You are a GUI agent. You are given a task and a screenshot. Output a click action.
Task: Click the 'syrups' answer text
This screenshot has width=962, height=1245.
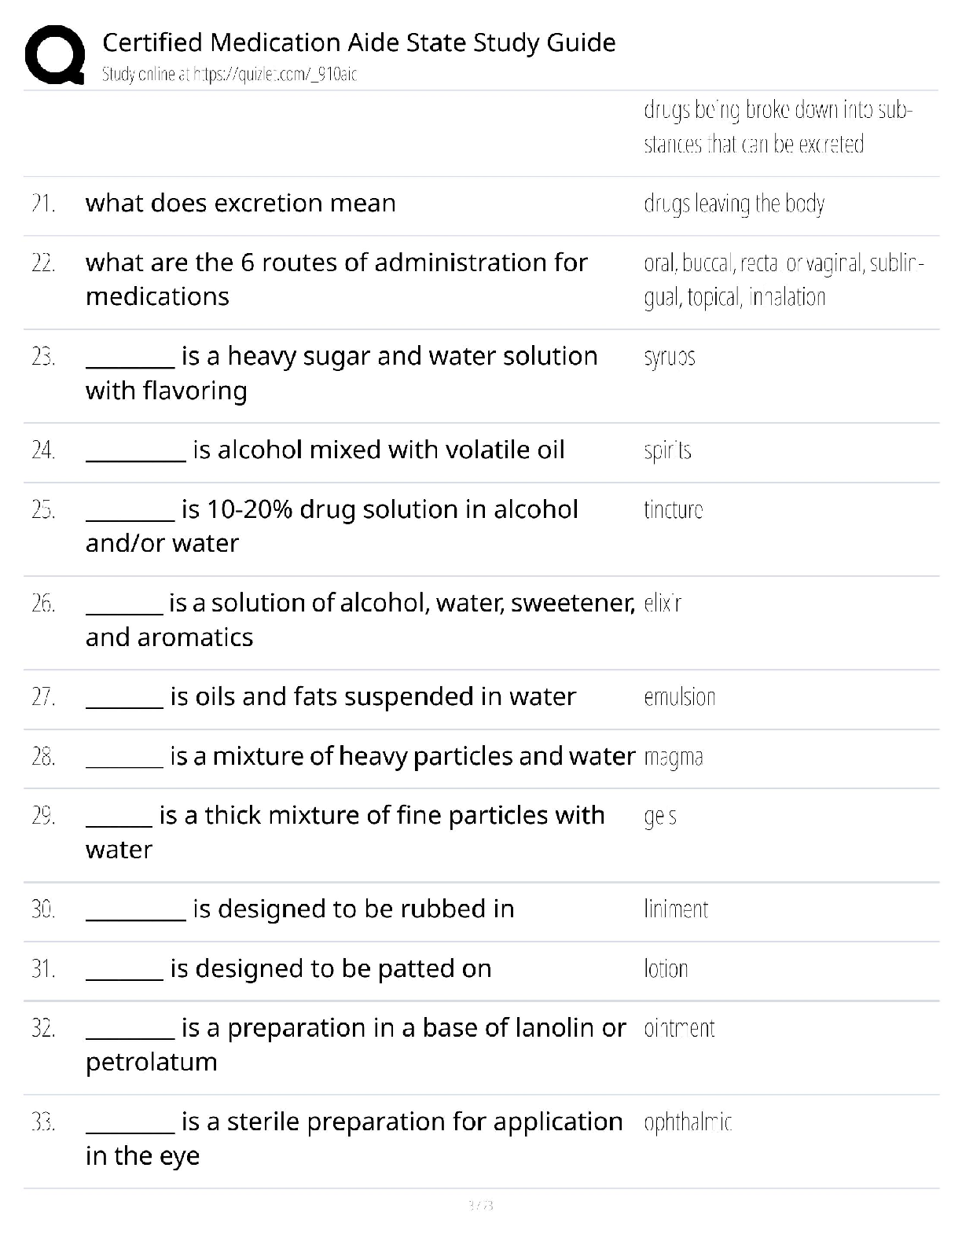670,357
